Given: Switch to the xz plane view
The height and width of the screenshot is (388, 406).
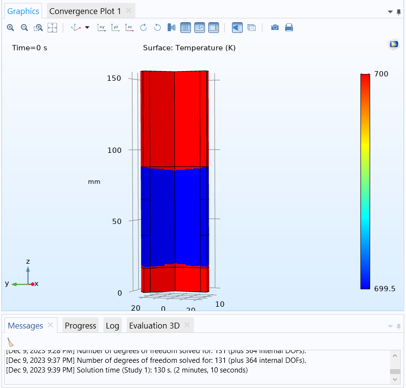Looking at the screenshot, I should pyautogui.click(x=129, y=28).
